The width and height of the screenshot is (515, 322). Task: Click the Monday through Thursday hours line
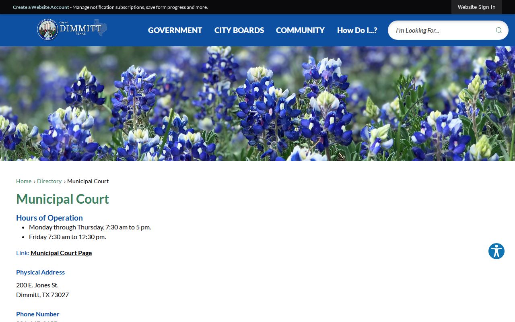point(90,227)
